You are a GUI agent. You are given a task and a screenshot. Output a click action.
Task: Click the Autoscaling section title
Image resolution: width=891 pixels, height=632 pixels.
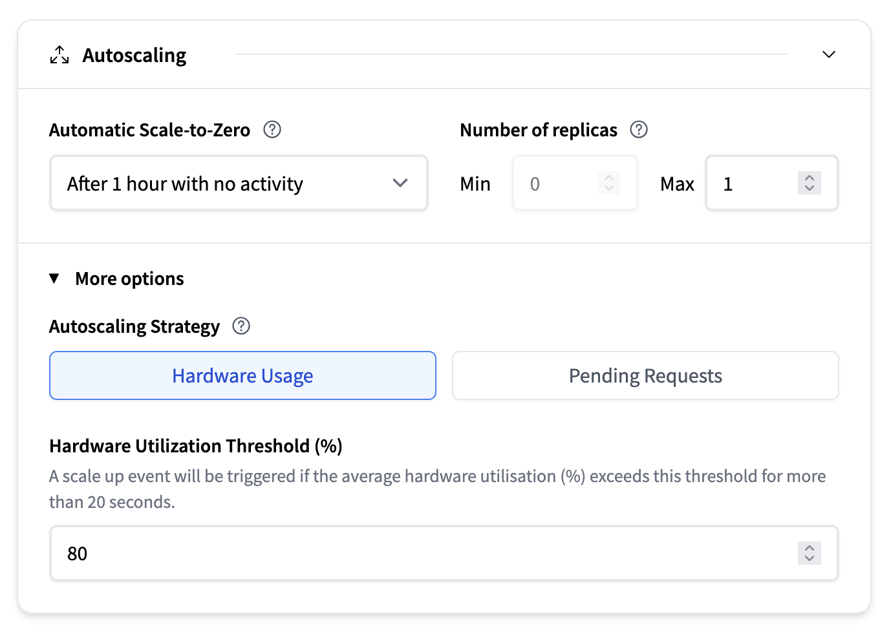click(x=134, y=56)
